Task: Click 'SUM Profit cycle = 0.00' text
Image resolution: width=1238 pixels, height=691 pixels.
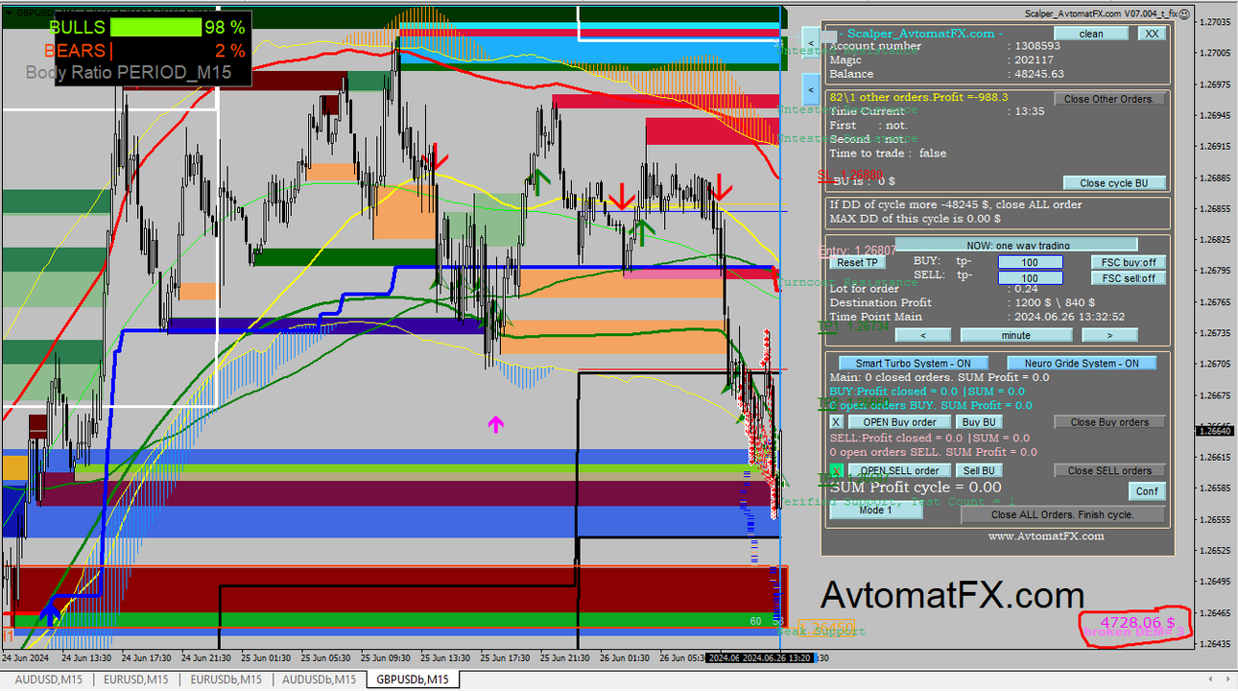Action: [916, 488]
